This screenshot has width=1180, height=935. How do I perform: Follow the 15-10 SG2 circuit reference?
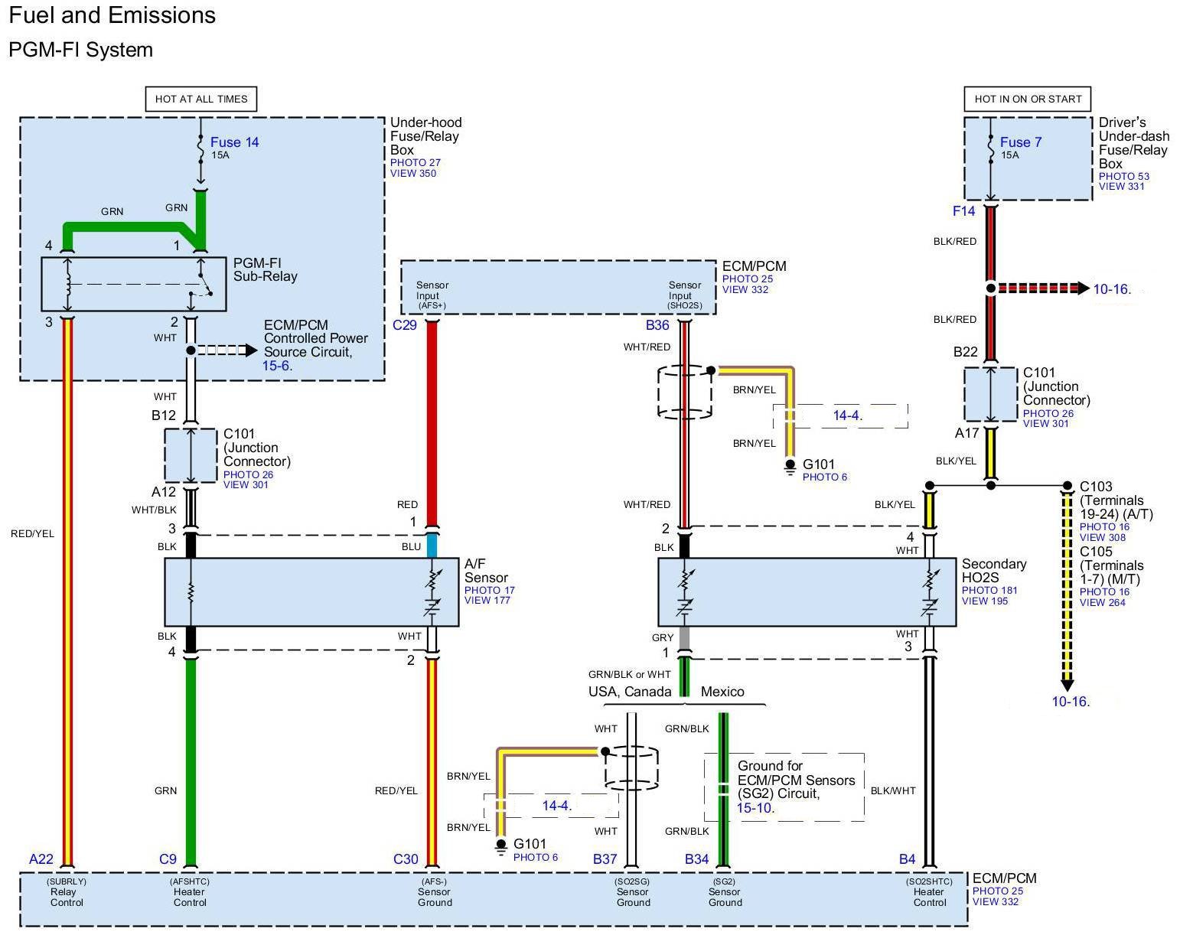[x=754, y=809]
